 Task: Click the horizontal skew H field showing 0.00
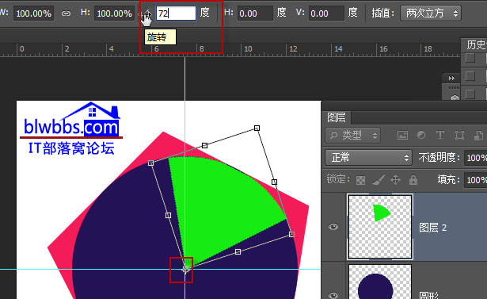coord(255,13)
